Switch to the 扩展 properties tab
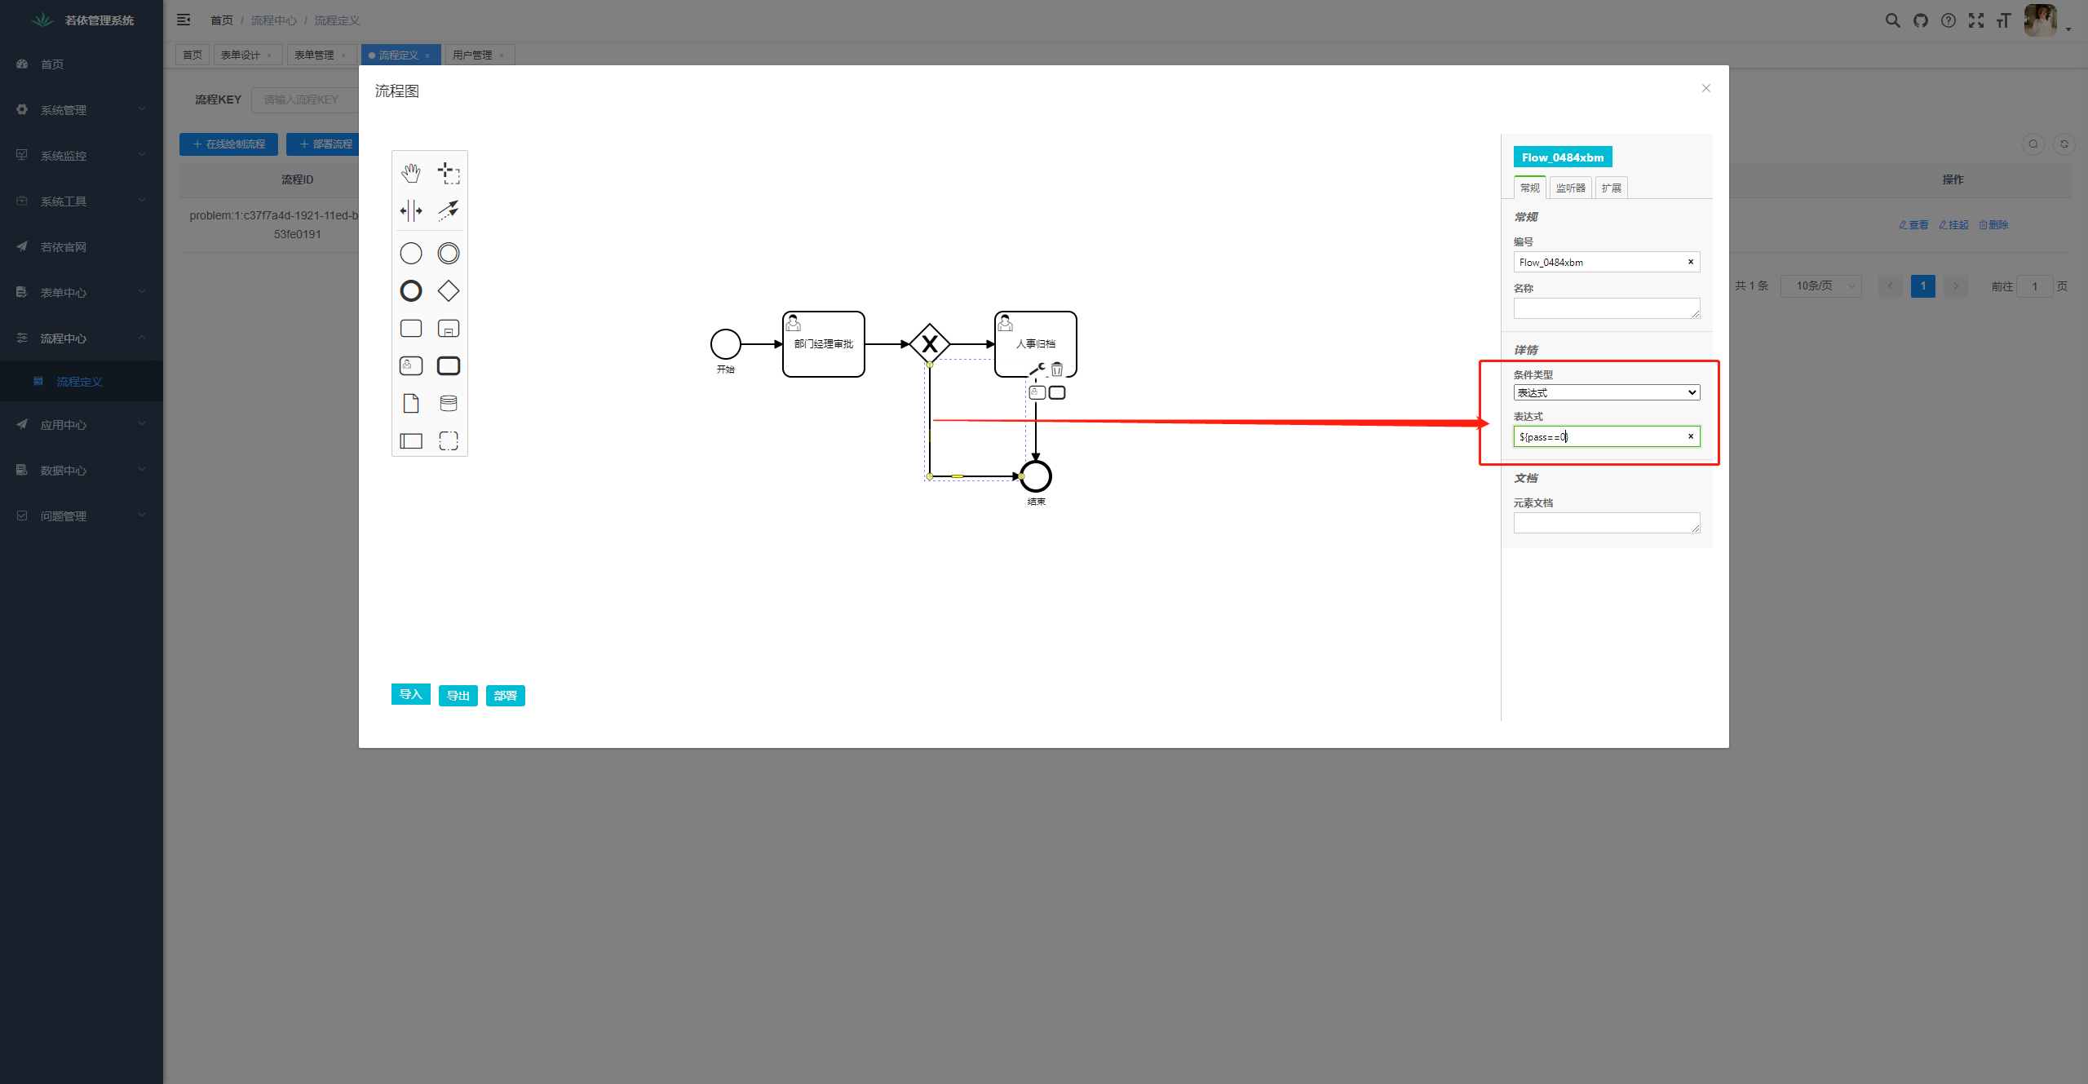Screen dimensions: 2088x1084 1612,188
